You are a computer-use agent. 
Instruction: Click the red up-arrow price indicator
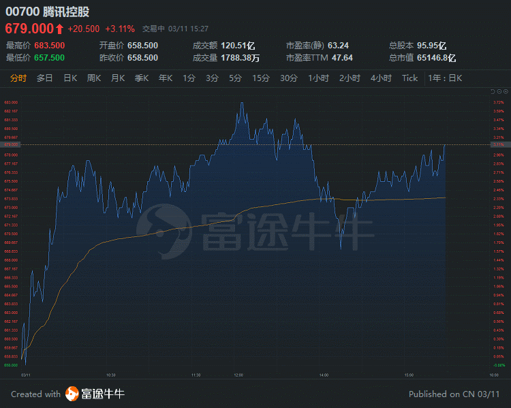[59, 29]
